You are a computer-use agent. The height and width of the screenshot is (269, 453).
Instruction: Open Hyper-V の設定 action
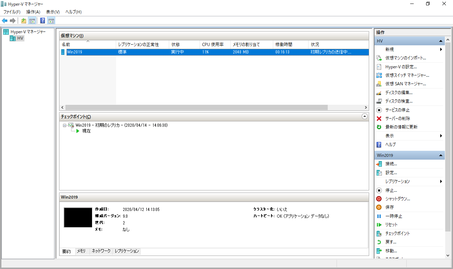click(x=401, y=67)
